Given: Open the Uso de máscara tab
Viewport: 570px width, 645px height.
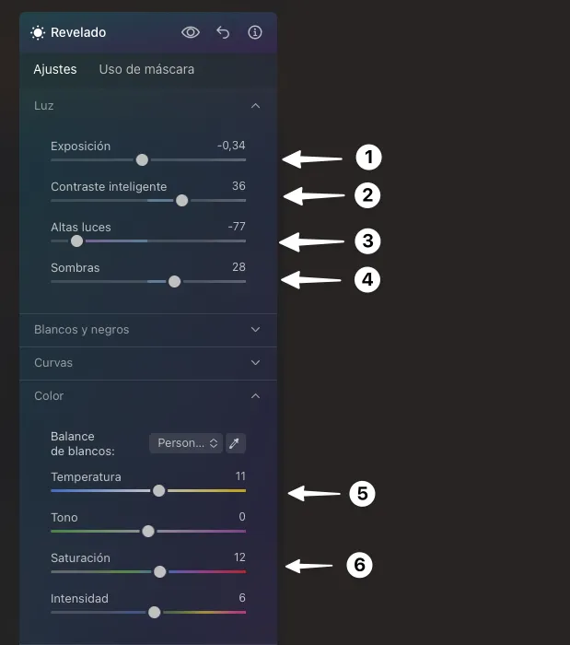Looking at the screenshot, I should click(146, 69).
